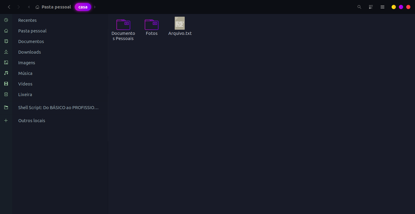Image resolution: width=415 pixels, height=214 pixels.
Task: Open Lixeira in the sidebar
Action: pyautogui.click(x=25, y=95)
